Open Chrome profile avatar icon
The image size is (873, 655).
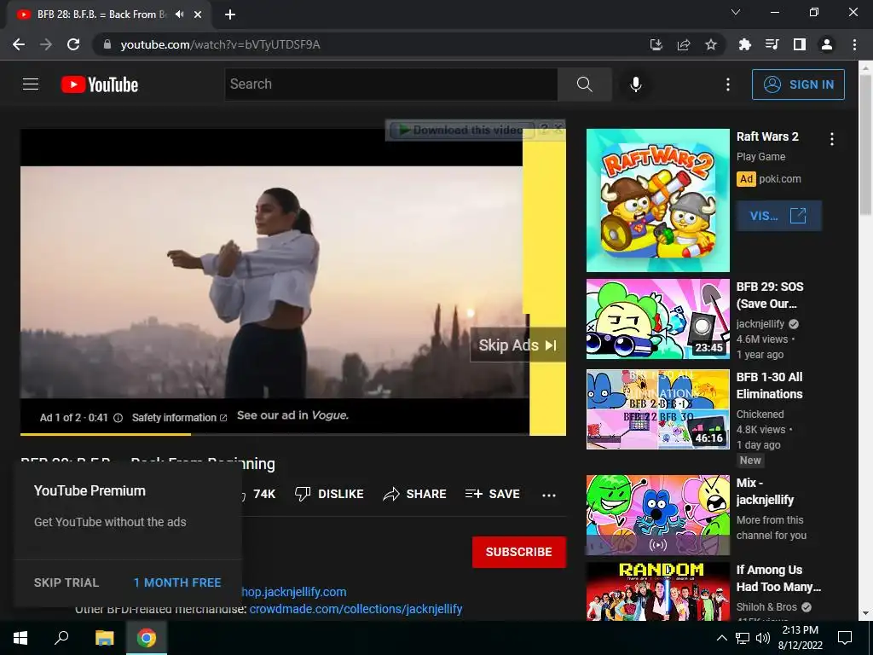click(827, 44)
